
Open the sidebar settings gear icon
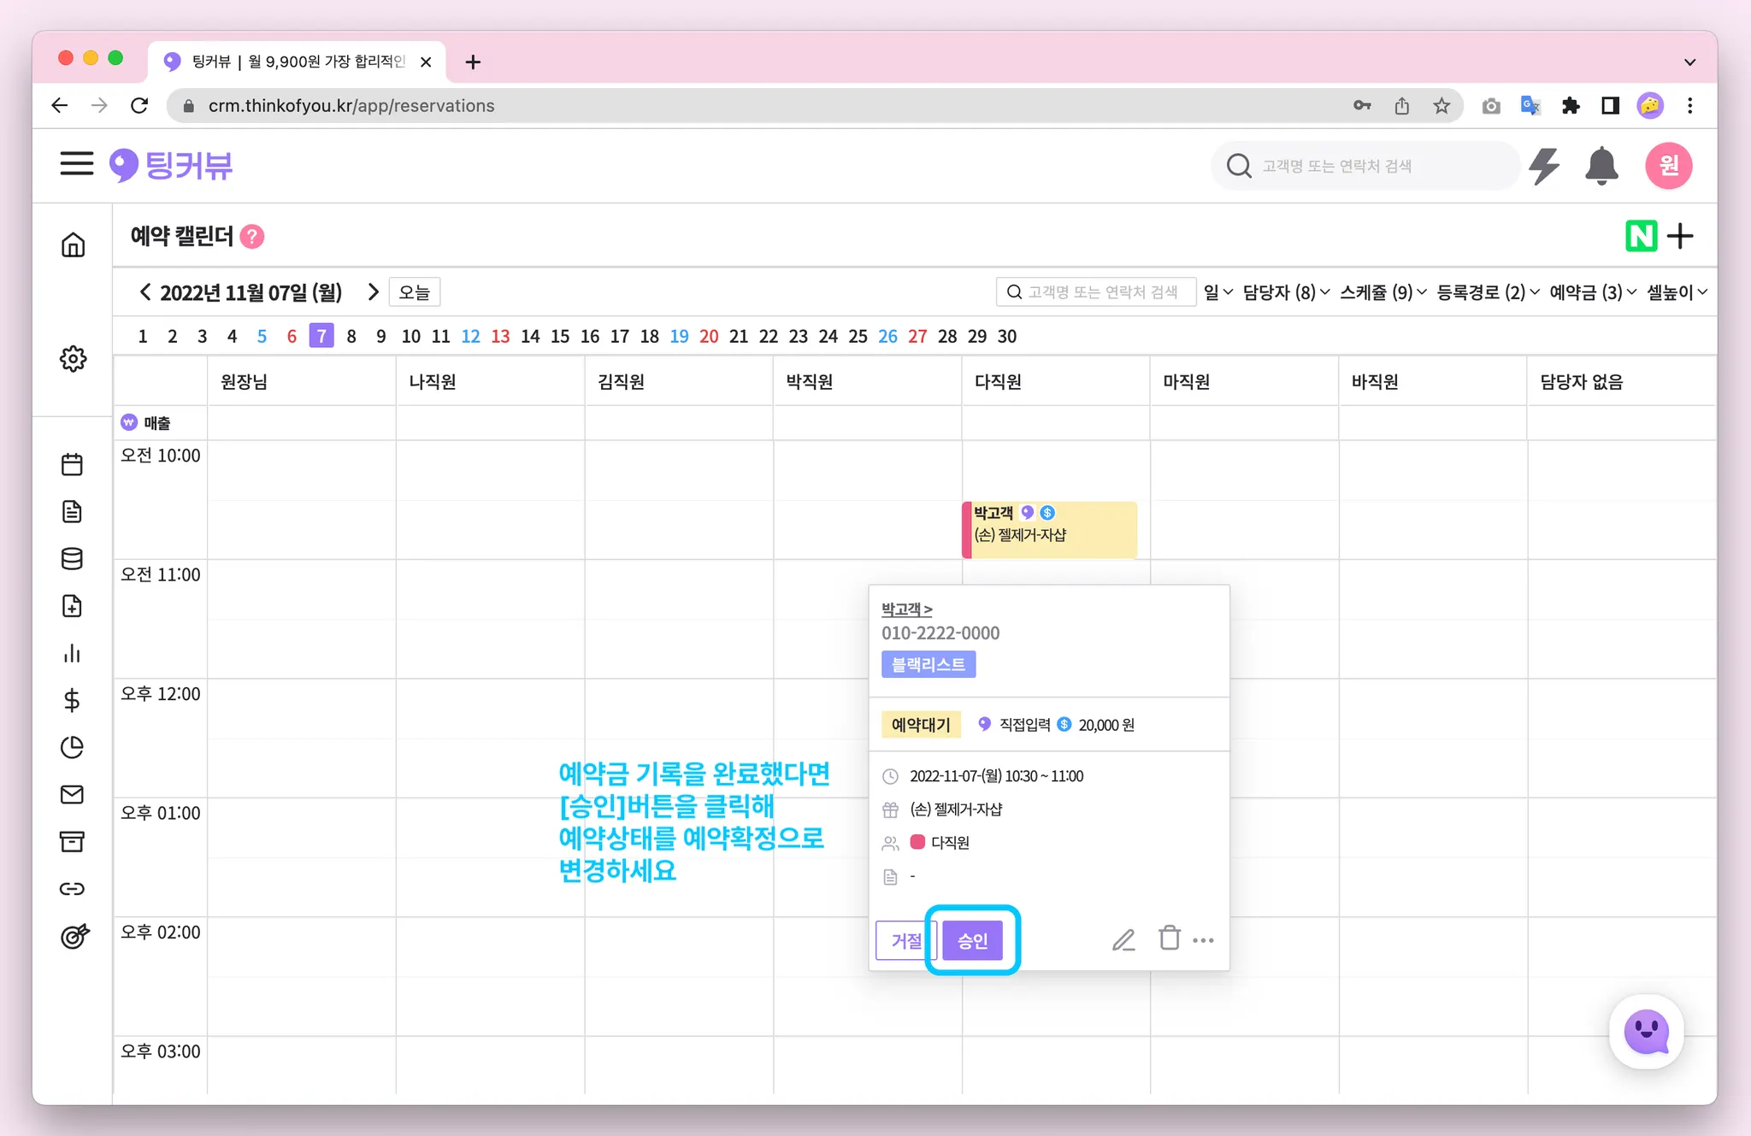pyautogui.click(x=73, y=359)
